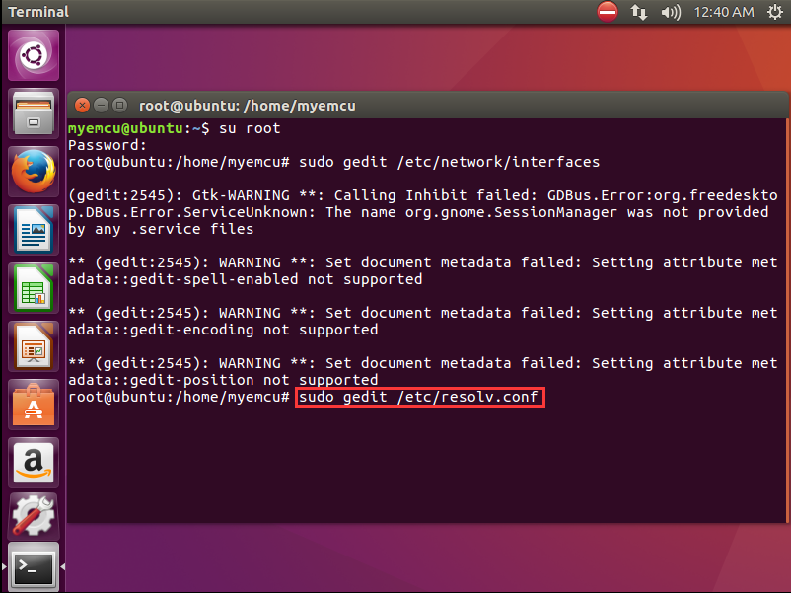
Task: Select the Terminal icon in launcher
Action: click(x=34, y=567)
